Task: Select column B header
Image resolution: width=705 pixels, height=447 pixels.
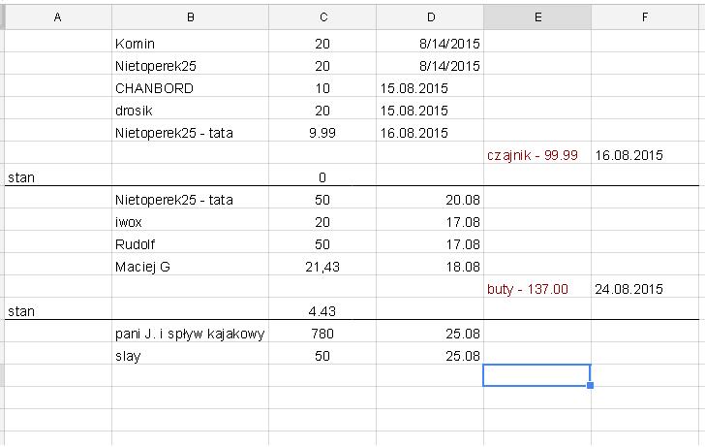Action: pyautogui.click(x=190, y=17)
